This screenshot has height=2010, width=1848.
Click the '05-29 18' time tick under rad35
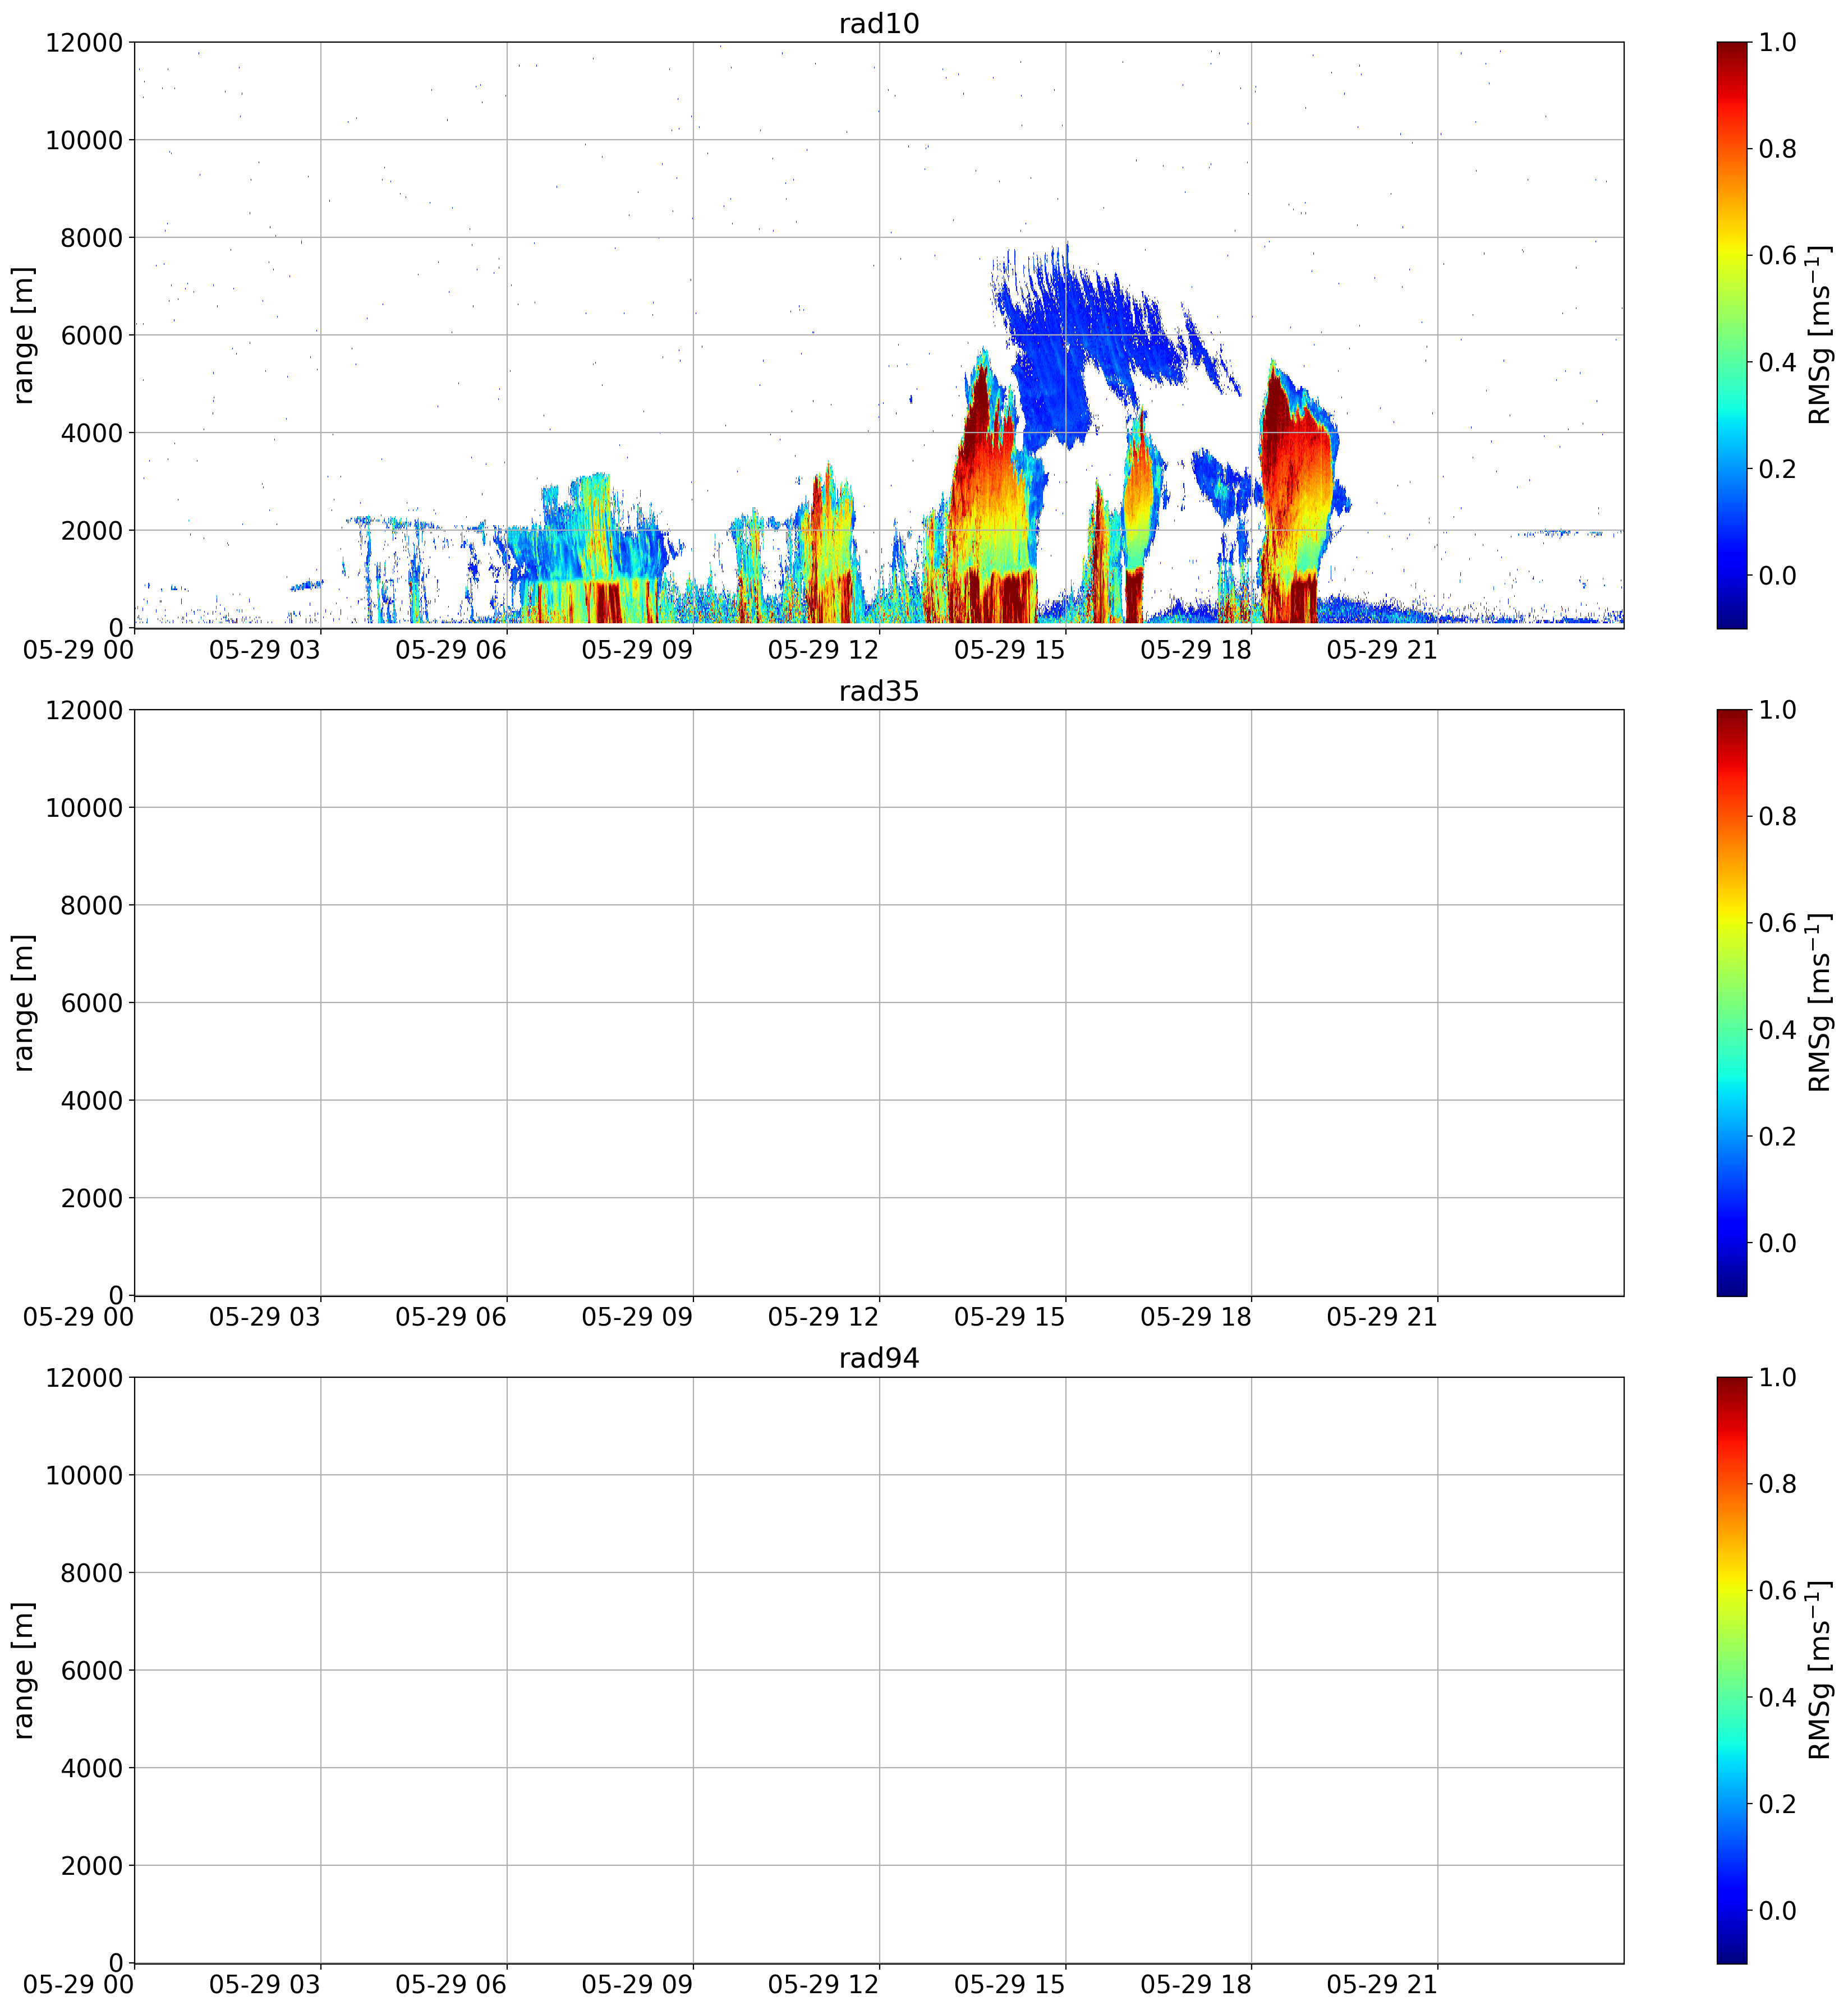[x=1196, y=1317]
